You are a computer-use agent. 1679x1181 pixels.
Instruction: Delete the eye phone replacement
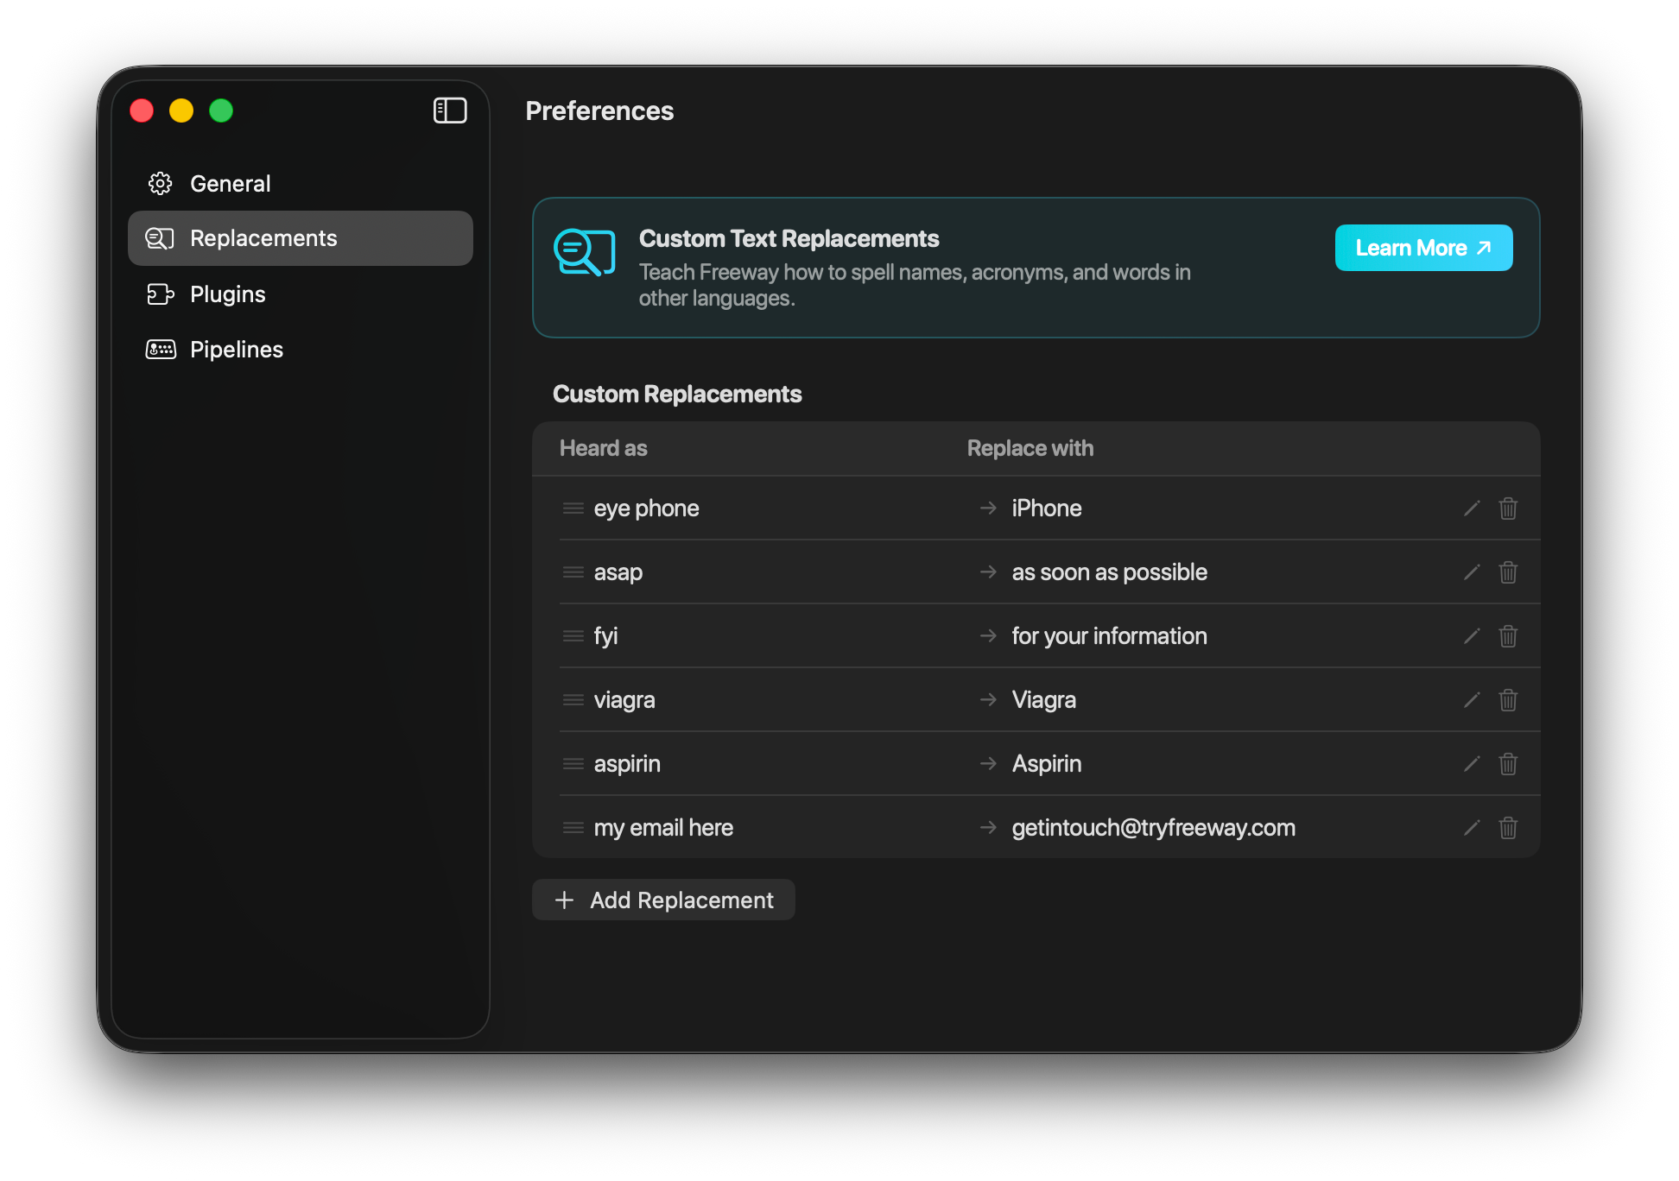(1508, 508)
